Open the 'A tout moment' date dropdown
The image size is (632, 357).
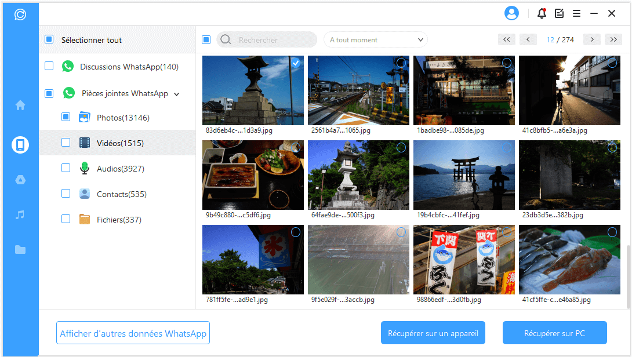point(375,40)
